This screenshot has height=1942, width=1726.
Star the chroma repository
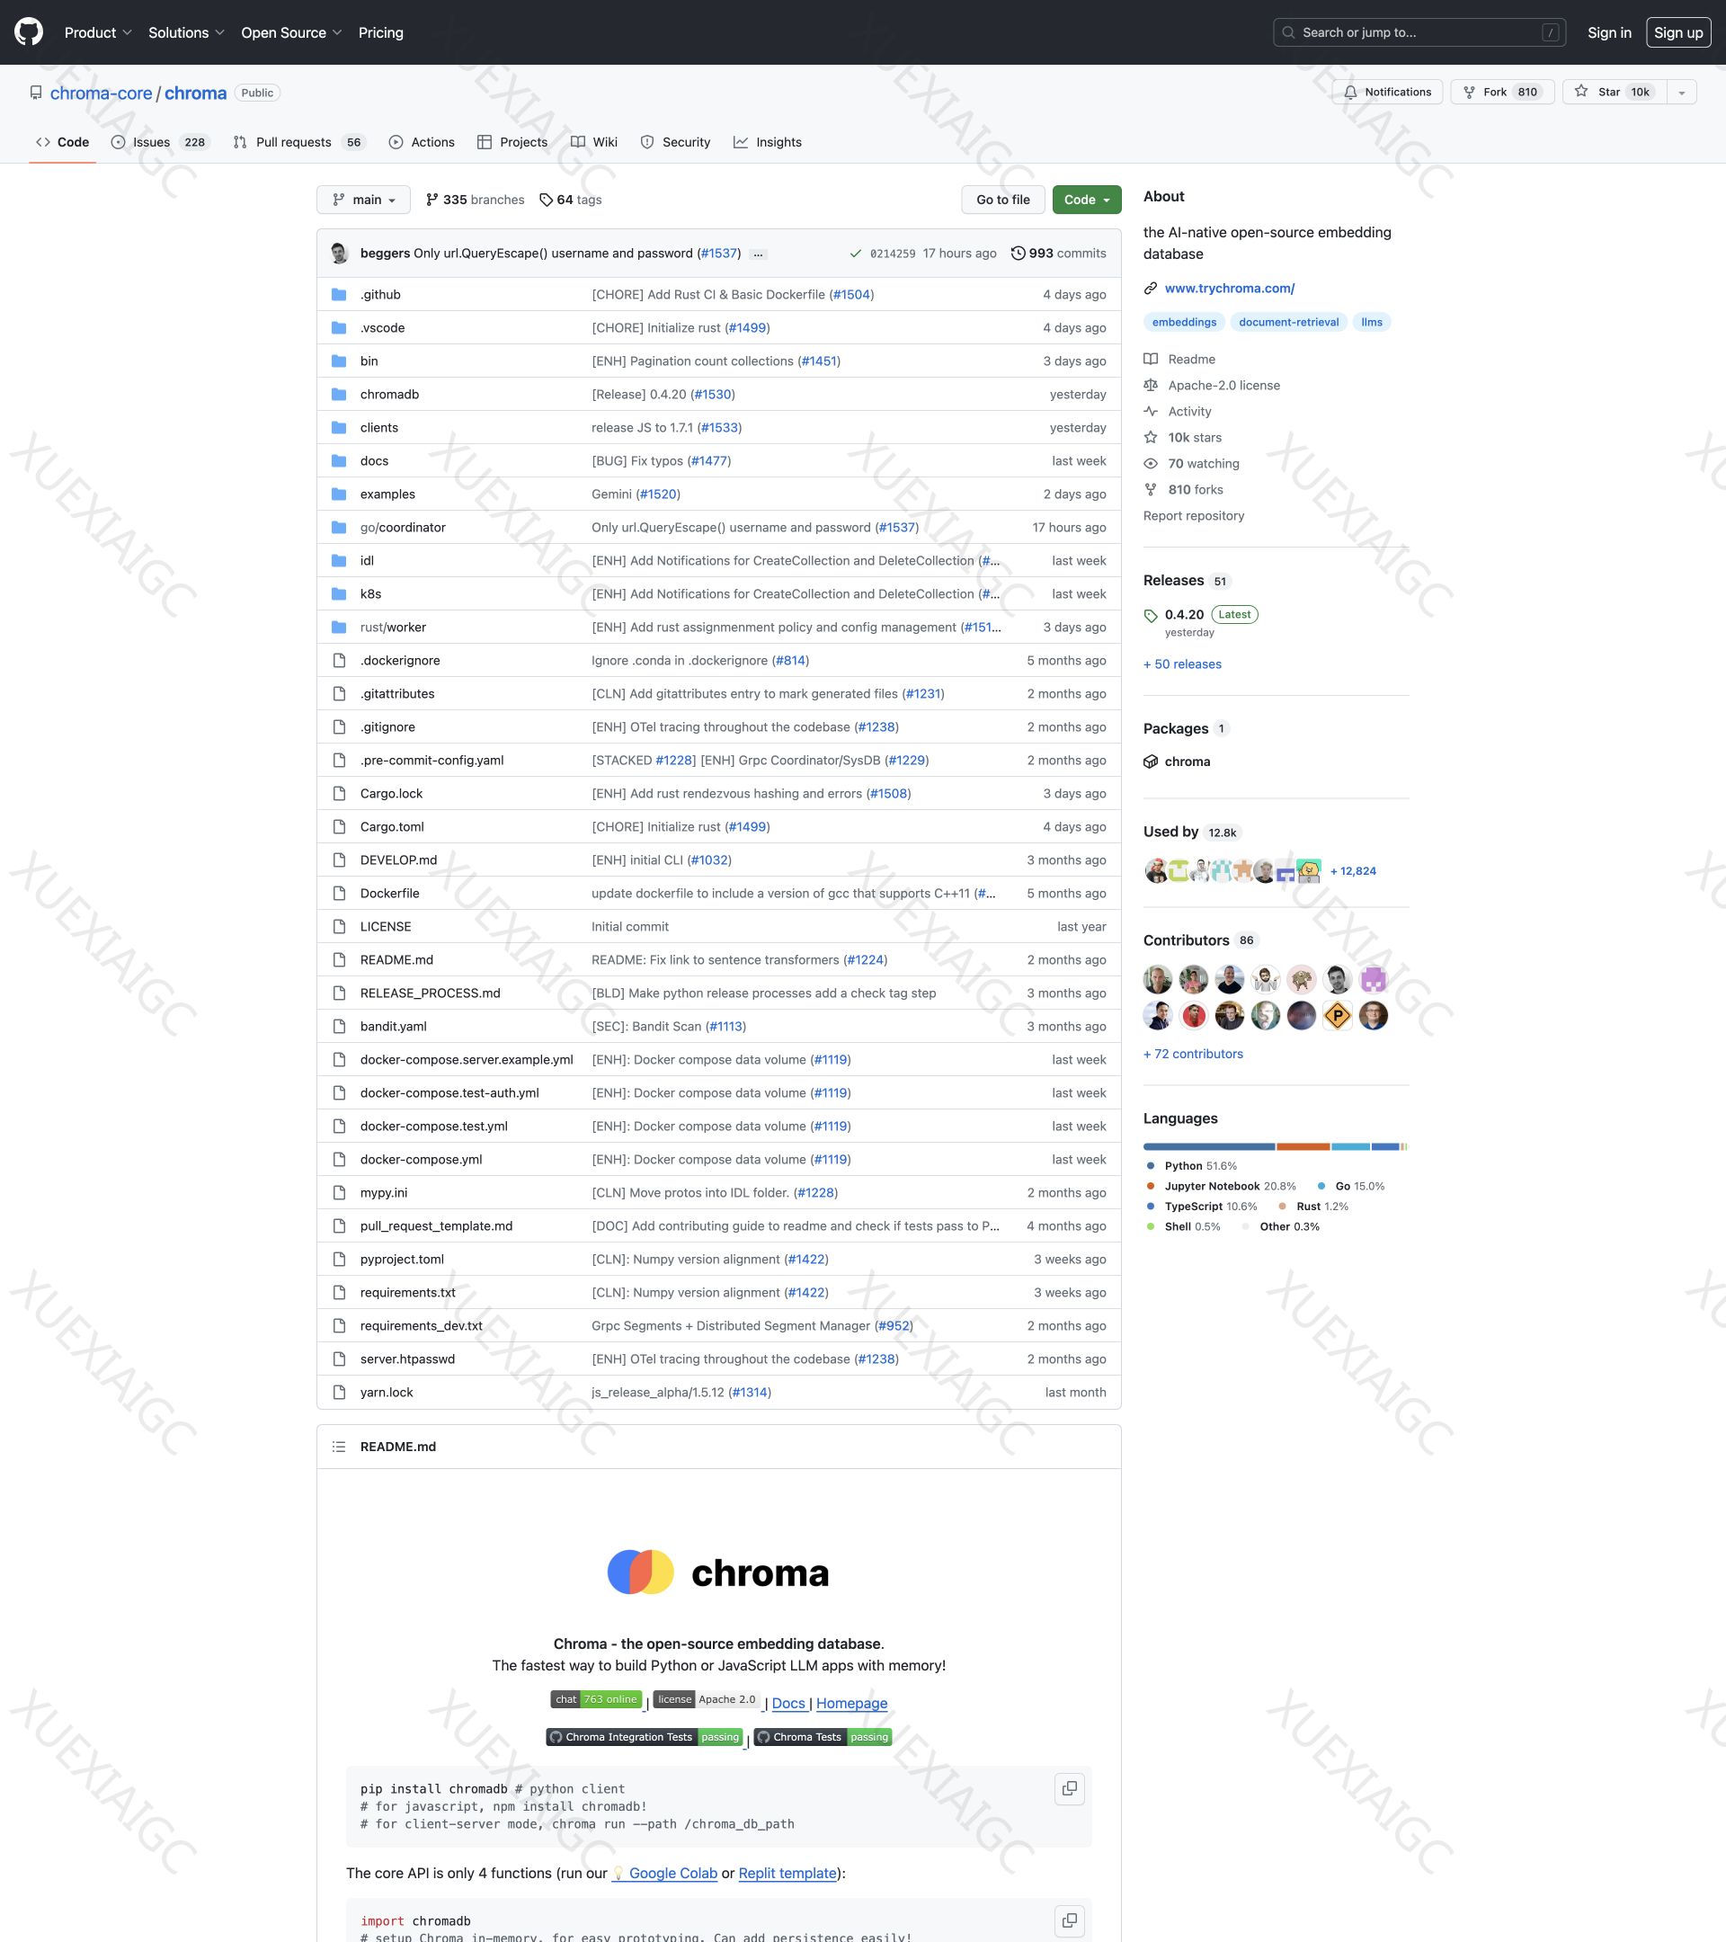point(1613,93)
